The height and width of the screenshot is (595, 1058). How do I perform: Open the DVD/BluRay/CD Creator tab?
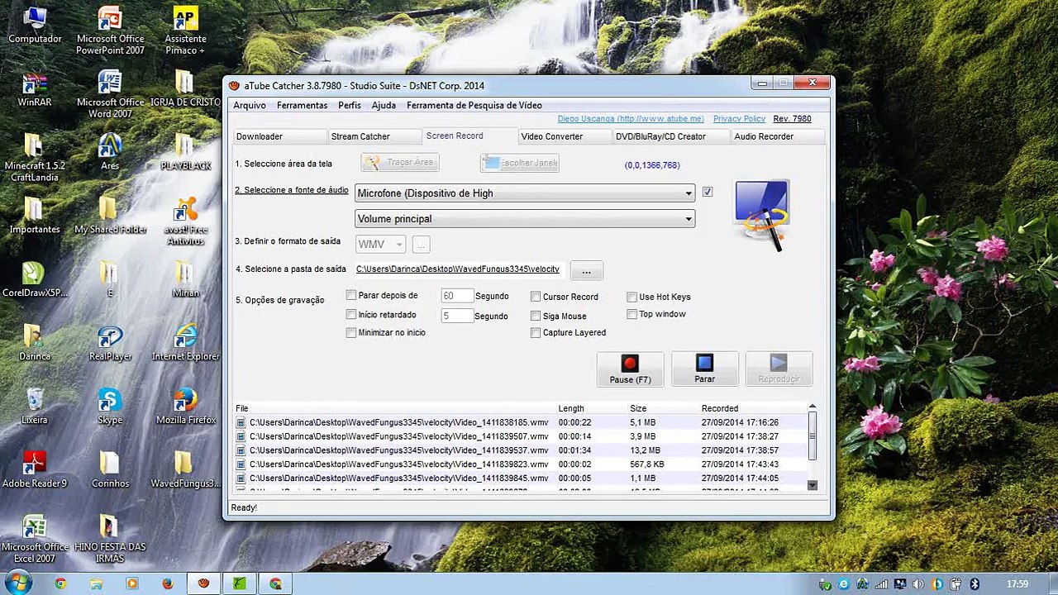tap(670, 136)
